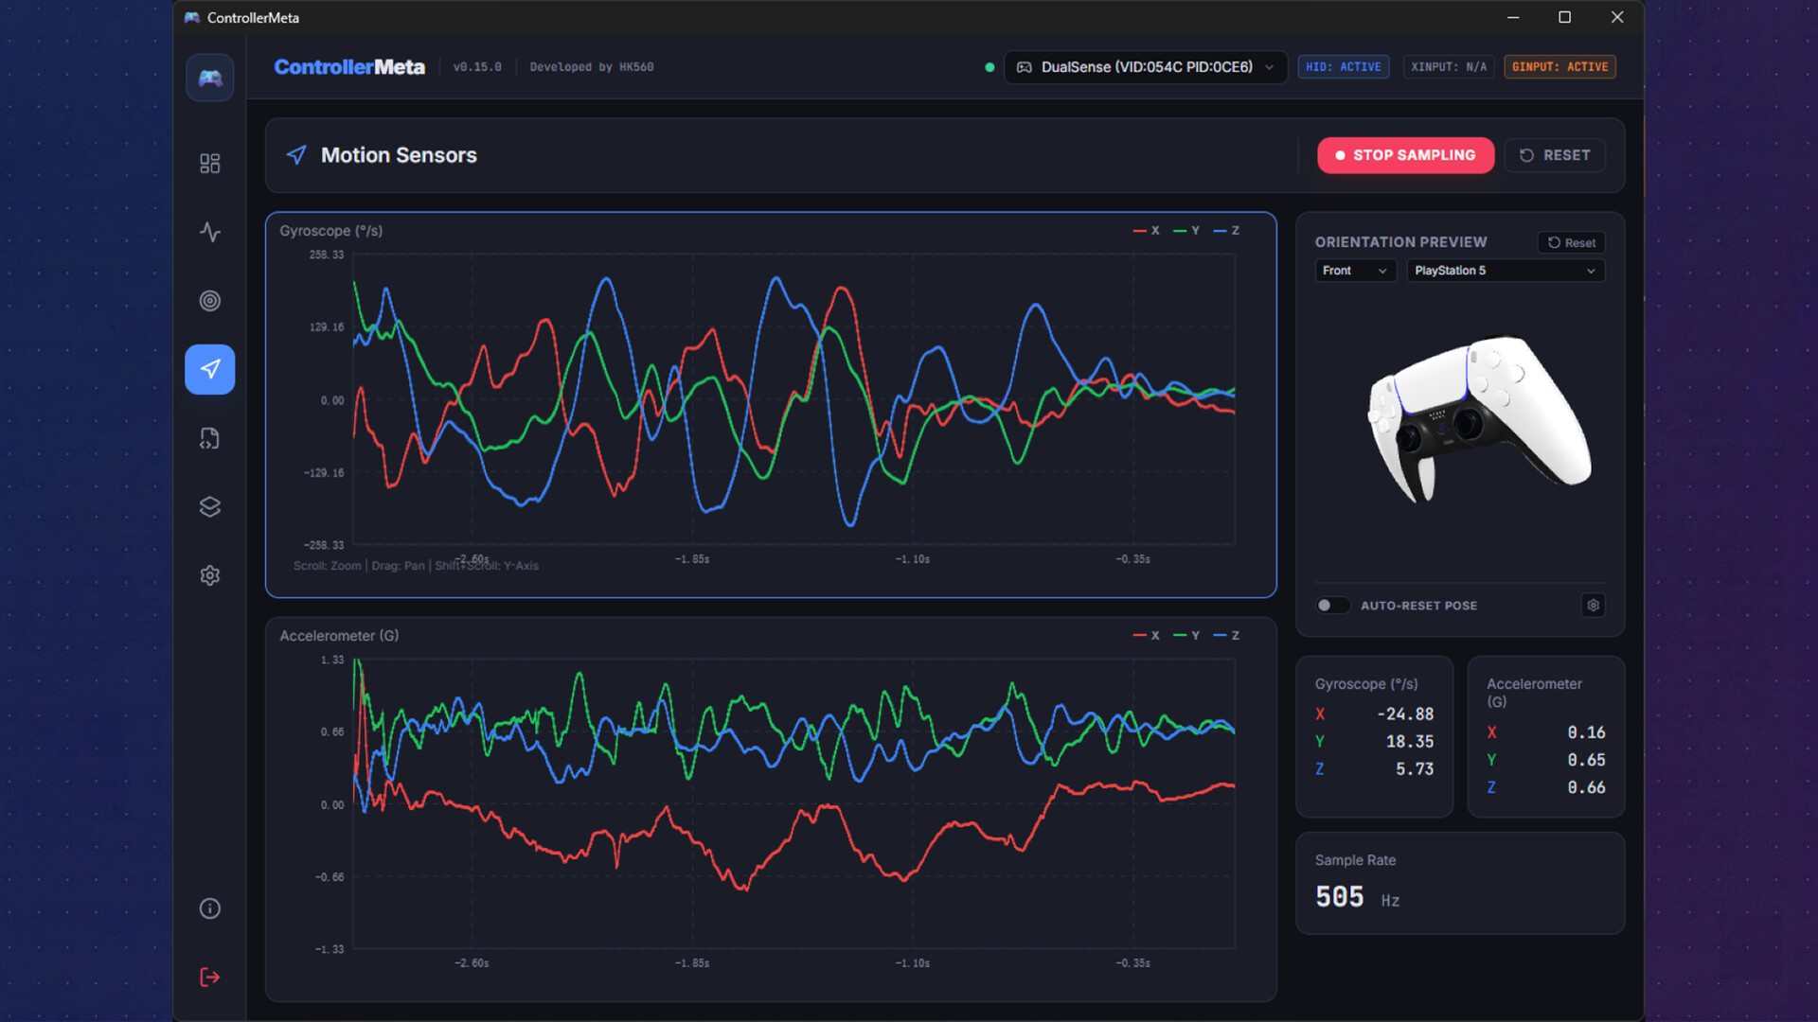Expand the DualSense device dropdown
1818x1022 pixels.
pyautogui.click(x=1145, y=67)
